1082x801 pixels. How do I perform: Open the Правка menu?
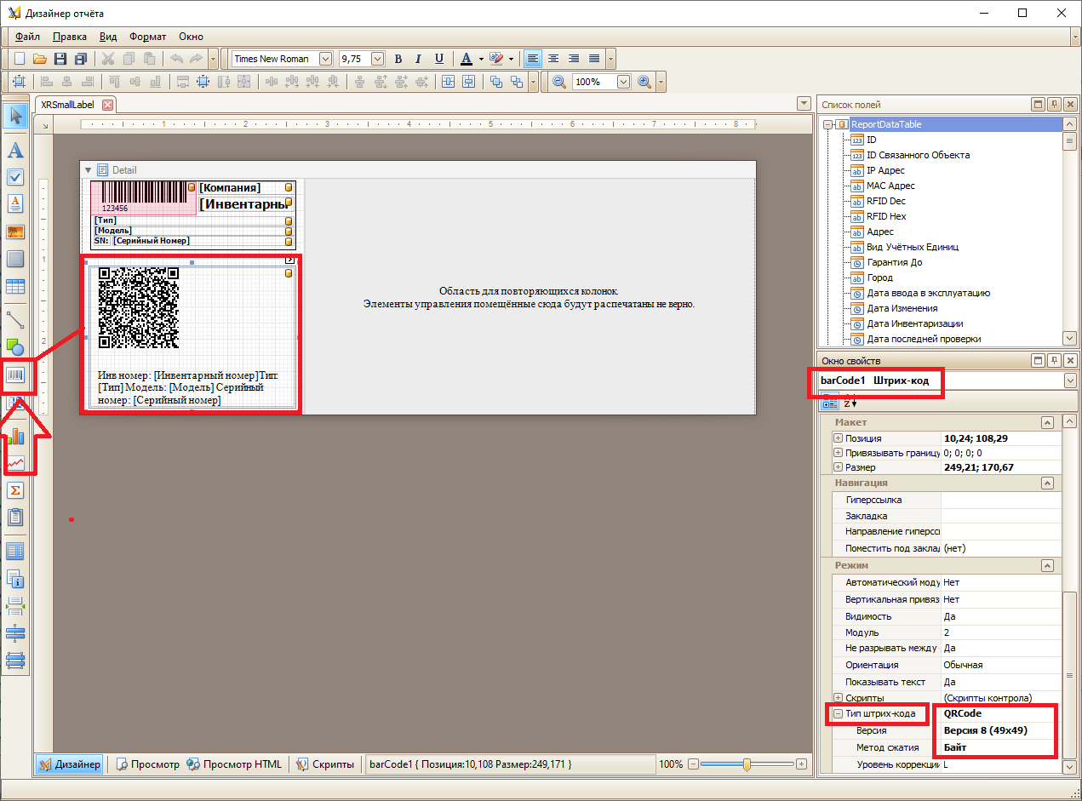click(70, 37)
